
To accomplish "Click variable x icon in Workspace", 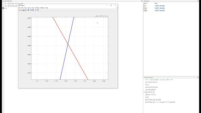I will click(144, 6).
